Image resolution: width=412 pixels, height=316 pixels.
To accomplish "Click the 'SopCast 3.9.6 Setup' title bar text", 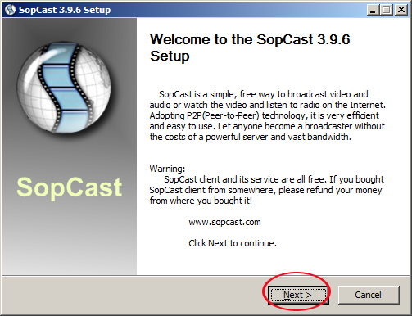I will (65, 10).
